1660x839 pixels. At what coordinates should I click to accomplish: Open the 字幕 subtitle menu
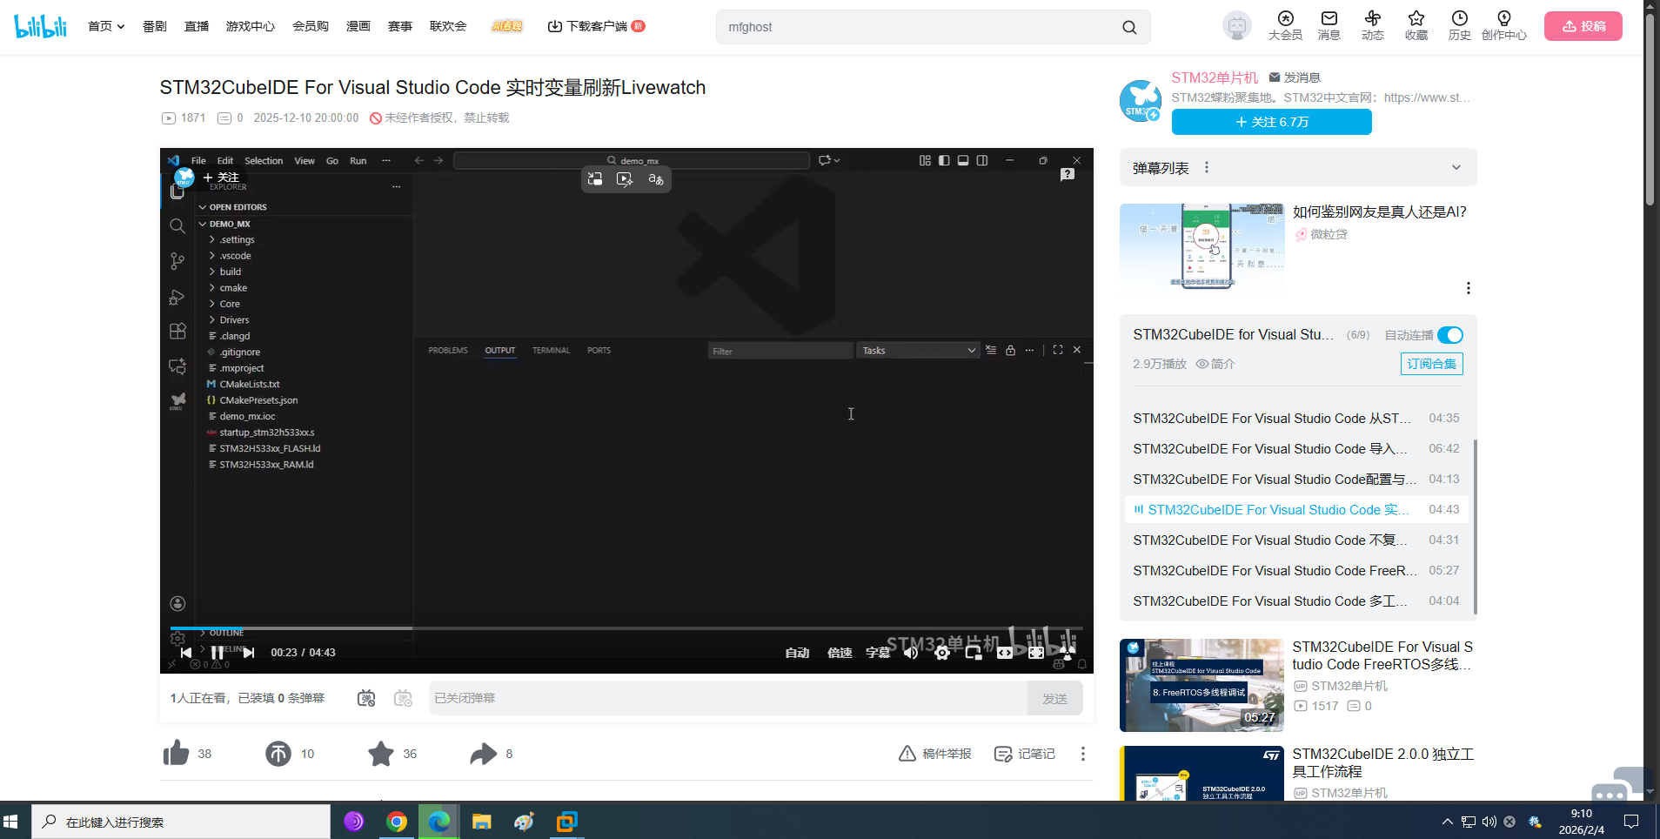tap(878, 653)
